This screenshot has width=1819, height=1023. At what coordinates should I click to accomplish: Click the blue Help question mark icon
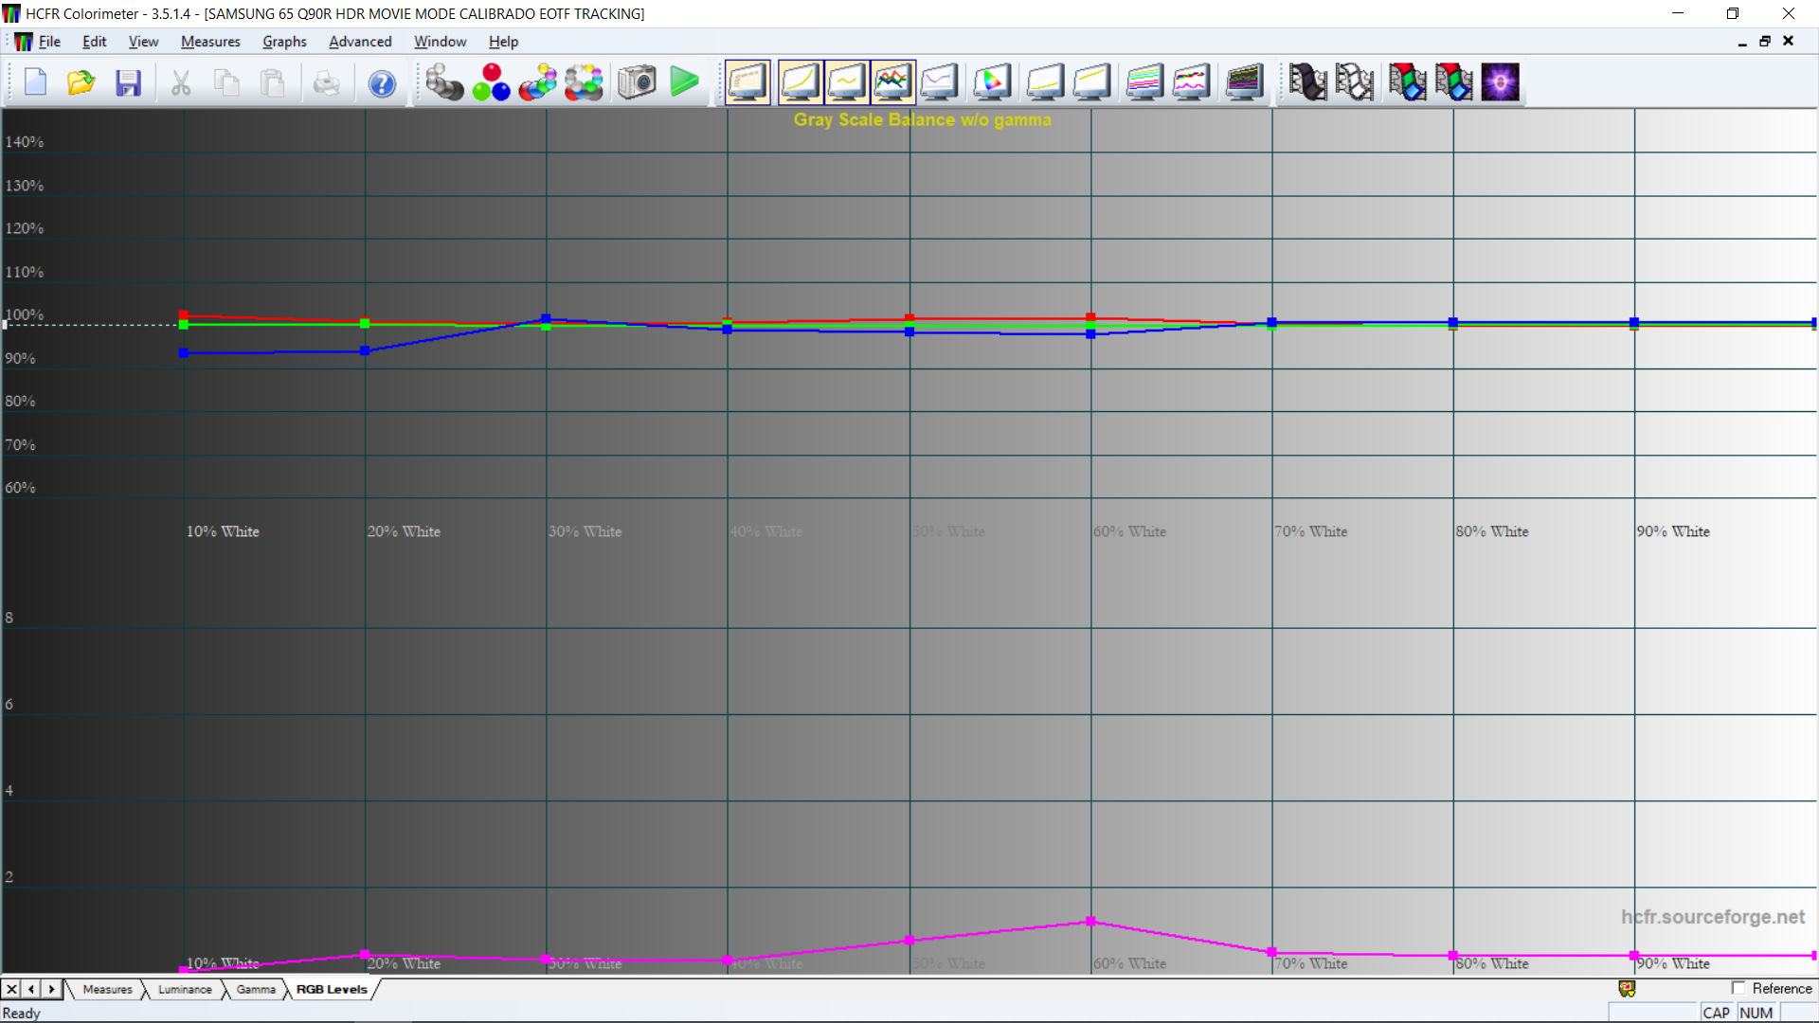coord(382,83)
